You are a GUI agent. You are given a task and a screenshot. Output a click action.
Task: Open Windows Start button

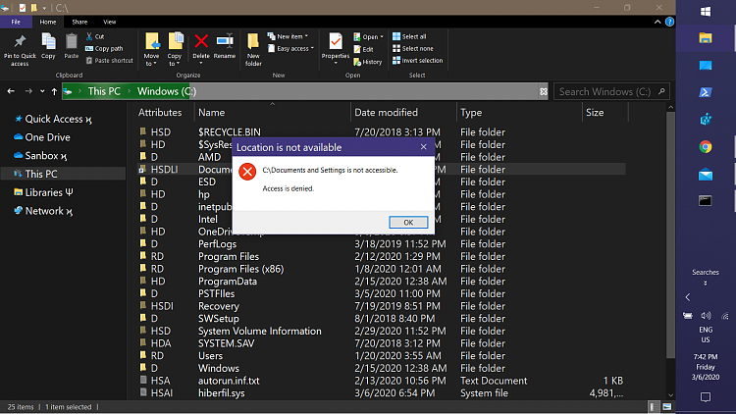click(706, 11)
